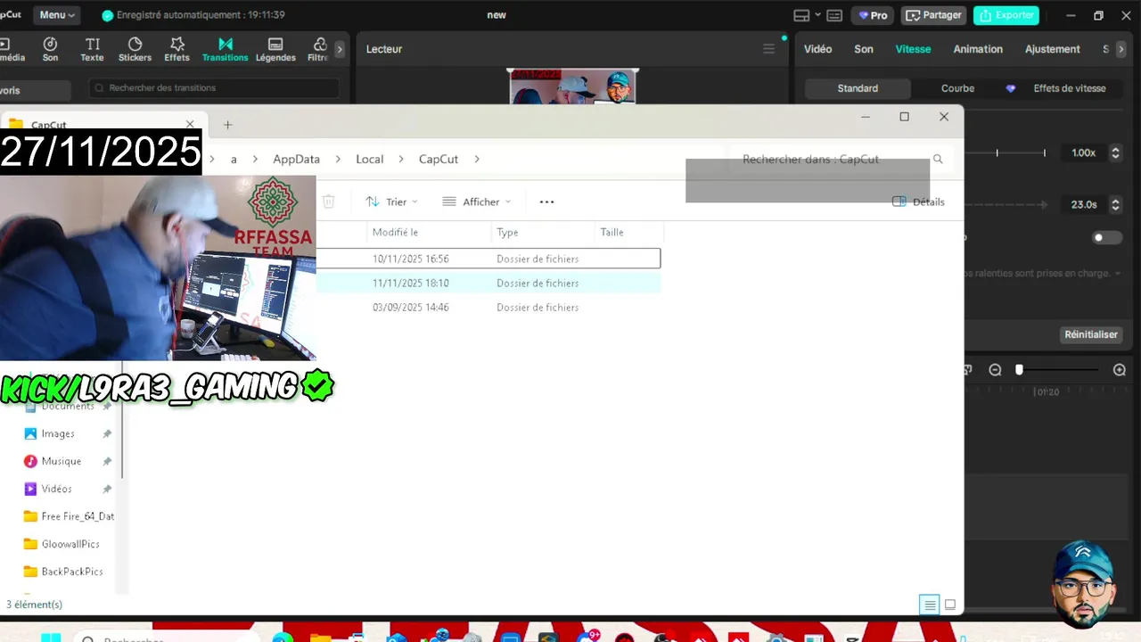Open Effets de vitesse mode
The width and height of the screenshot is (1141, 642).
coord(1069,88)
